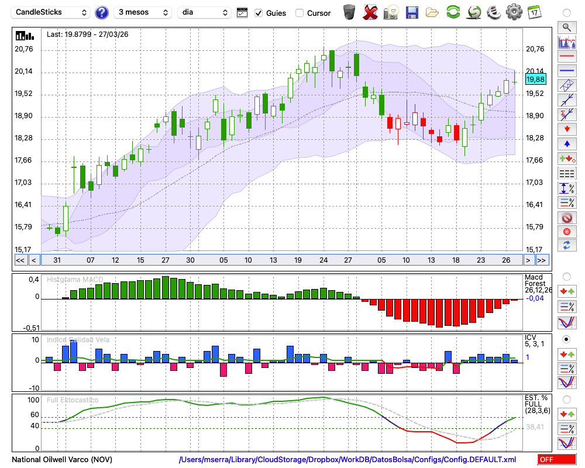
Task: Click the National Oilwell Varco (NOV) label
Action: [62, 459]
